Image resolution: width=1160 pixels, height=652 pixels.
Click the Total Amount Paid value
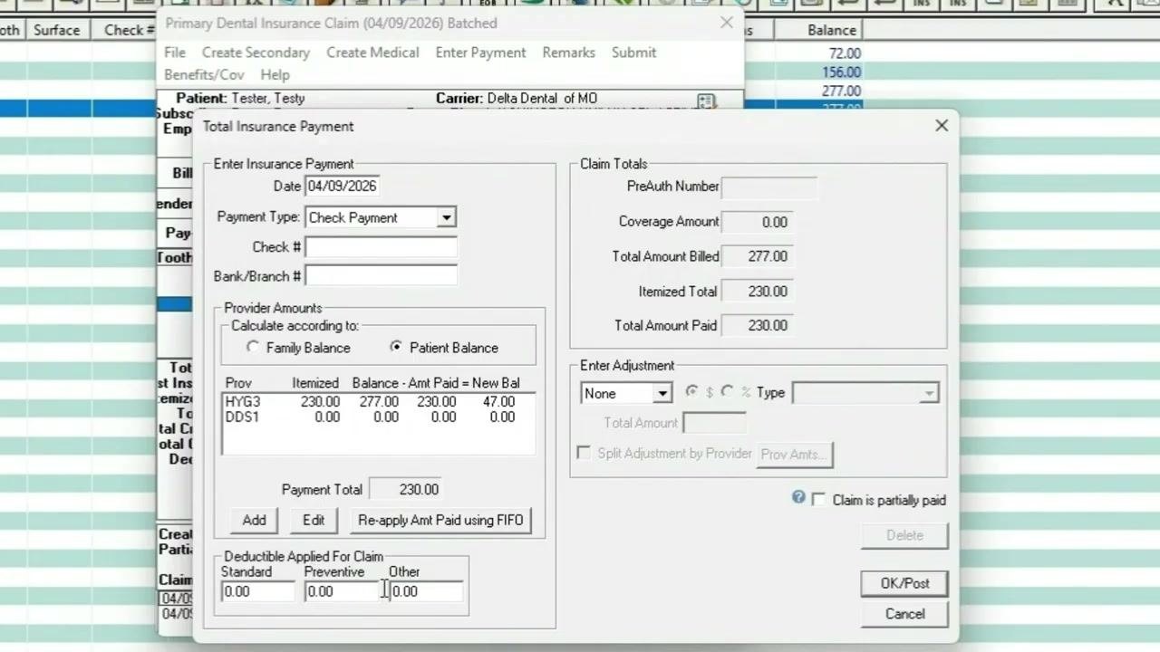[x=757, y=326]
